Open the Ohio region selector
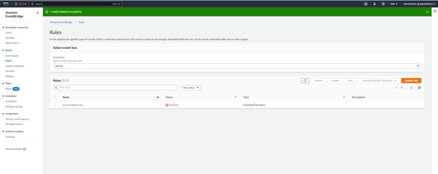Image resolution: width=438 pixels, height=174 pixels. point(394,4)
